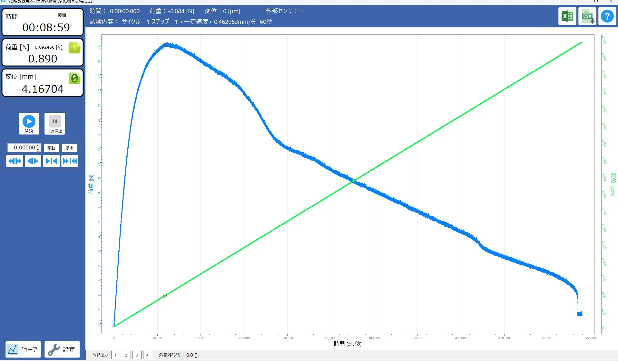Click the displacement value 4.16704
Screen dimensions: 618x361
(x=43, y=89)
